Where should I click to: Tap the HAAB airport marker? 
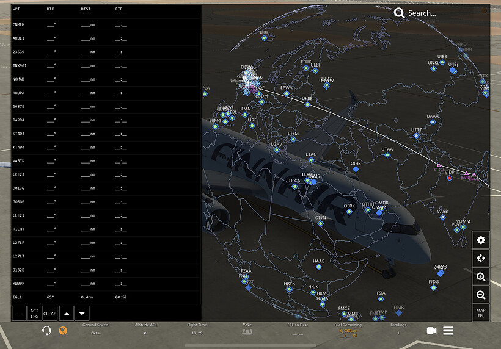click(x=318, y=267)
